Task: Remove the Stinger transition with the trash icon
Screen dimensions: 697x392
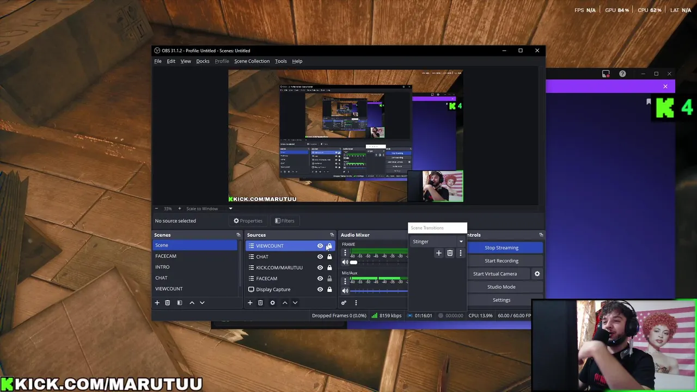Action: tap(450, 253)
